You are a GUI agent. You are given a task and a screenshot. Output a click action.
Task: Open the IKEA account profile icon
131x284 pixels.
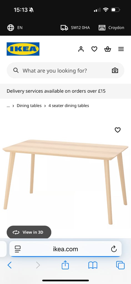pos(81,49)
